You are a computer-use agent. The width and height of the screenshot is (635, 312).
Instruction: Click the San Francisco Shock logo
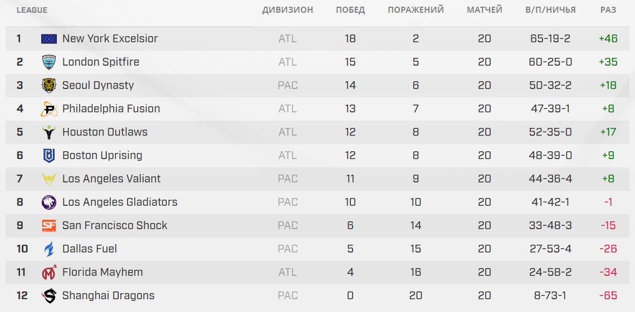49,226
